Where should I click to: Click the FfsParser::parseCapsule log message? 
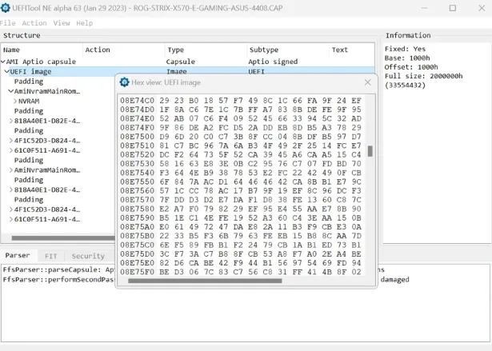click(x=58, y=269)
